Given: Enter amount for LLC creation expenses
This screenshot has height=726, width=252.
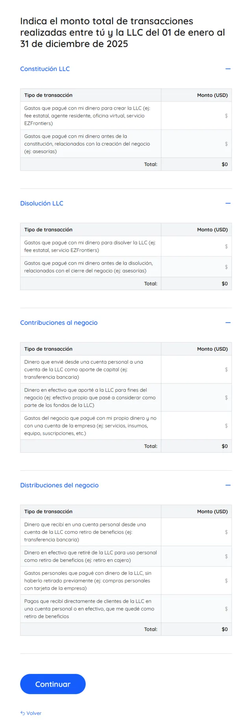Looking at the screenshot, I should (x=196, y=116).
